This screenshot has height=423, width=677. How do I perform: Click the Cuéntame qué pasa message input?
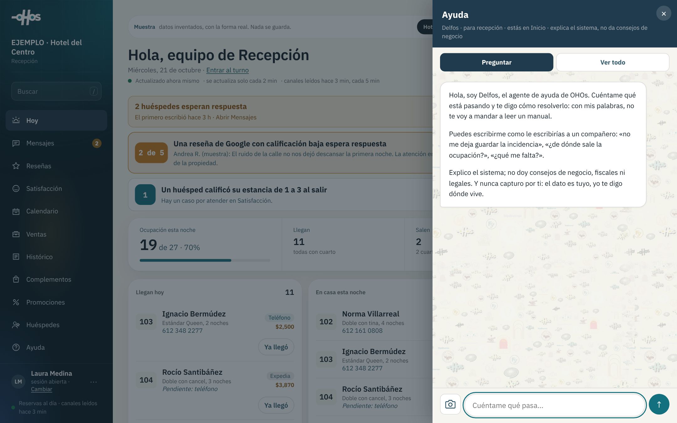click(x=554, y=405)
